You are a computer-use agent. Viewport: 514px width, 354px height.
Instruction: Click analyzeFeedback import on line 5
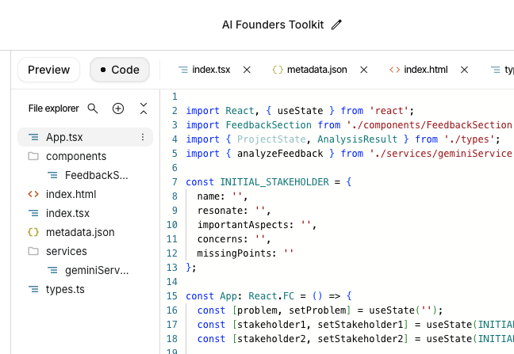tap(280, 154)
